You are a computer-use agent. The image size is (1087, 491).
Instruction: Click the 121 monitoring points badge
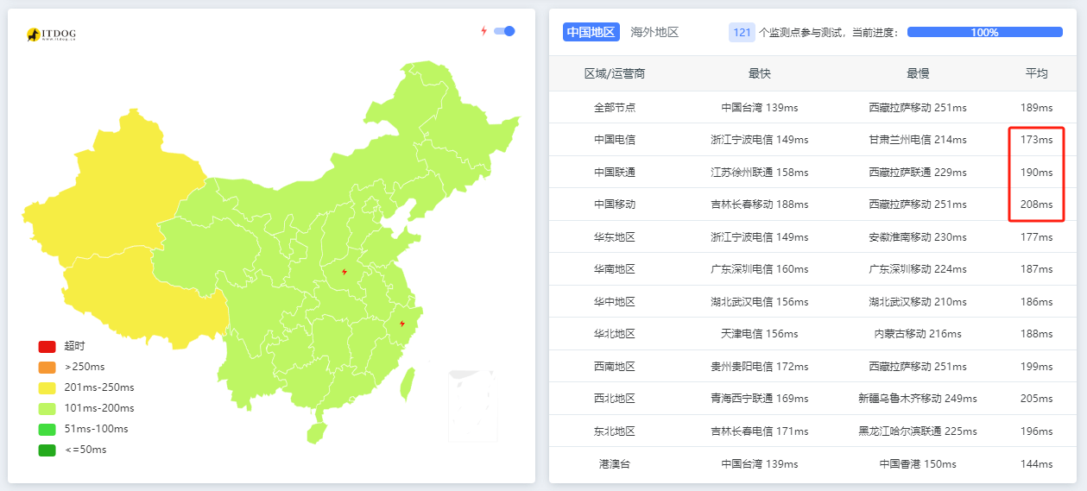(742, 32)
